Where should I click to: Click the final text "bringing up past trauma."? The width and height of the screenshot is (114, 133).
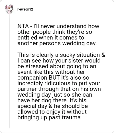point(50,117)
